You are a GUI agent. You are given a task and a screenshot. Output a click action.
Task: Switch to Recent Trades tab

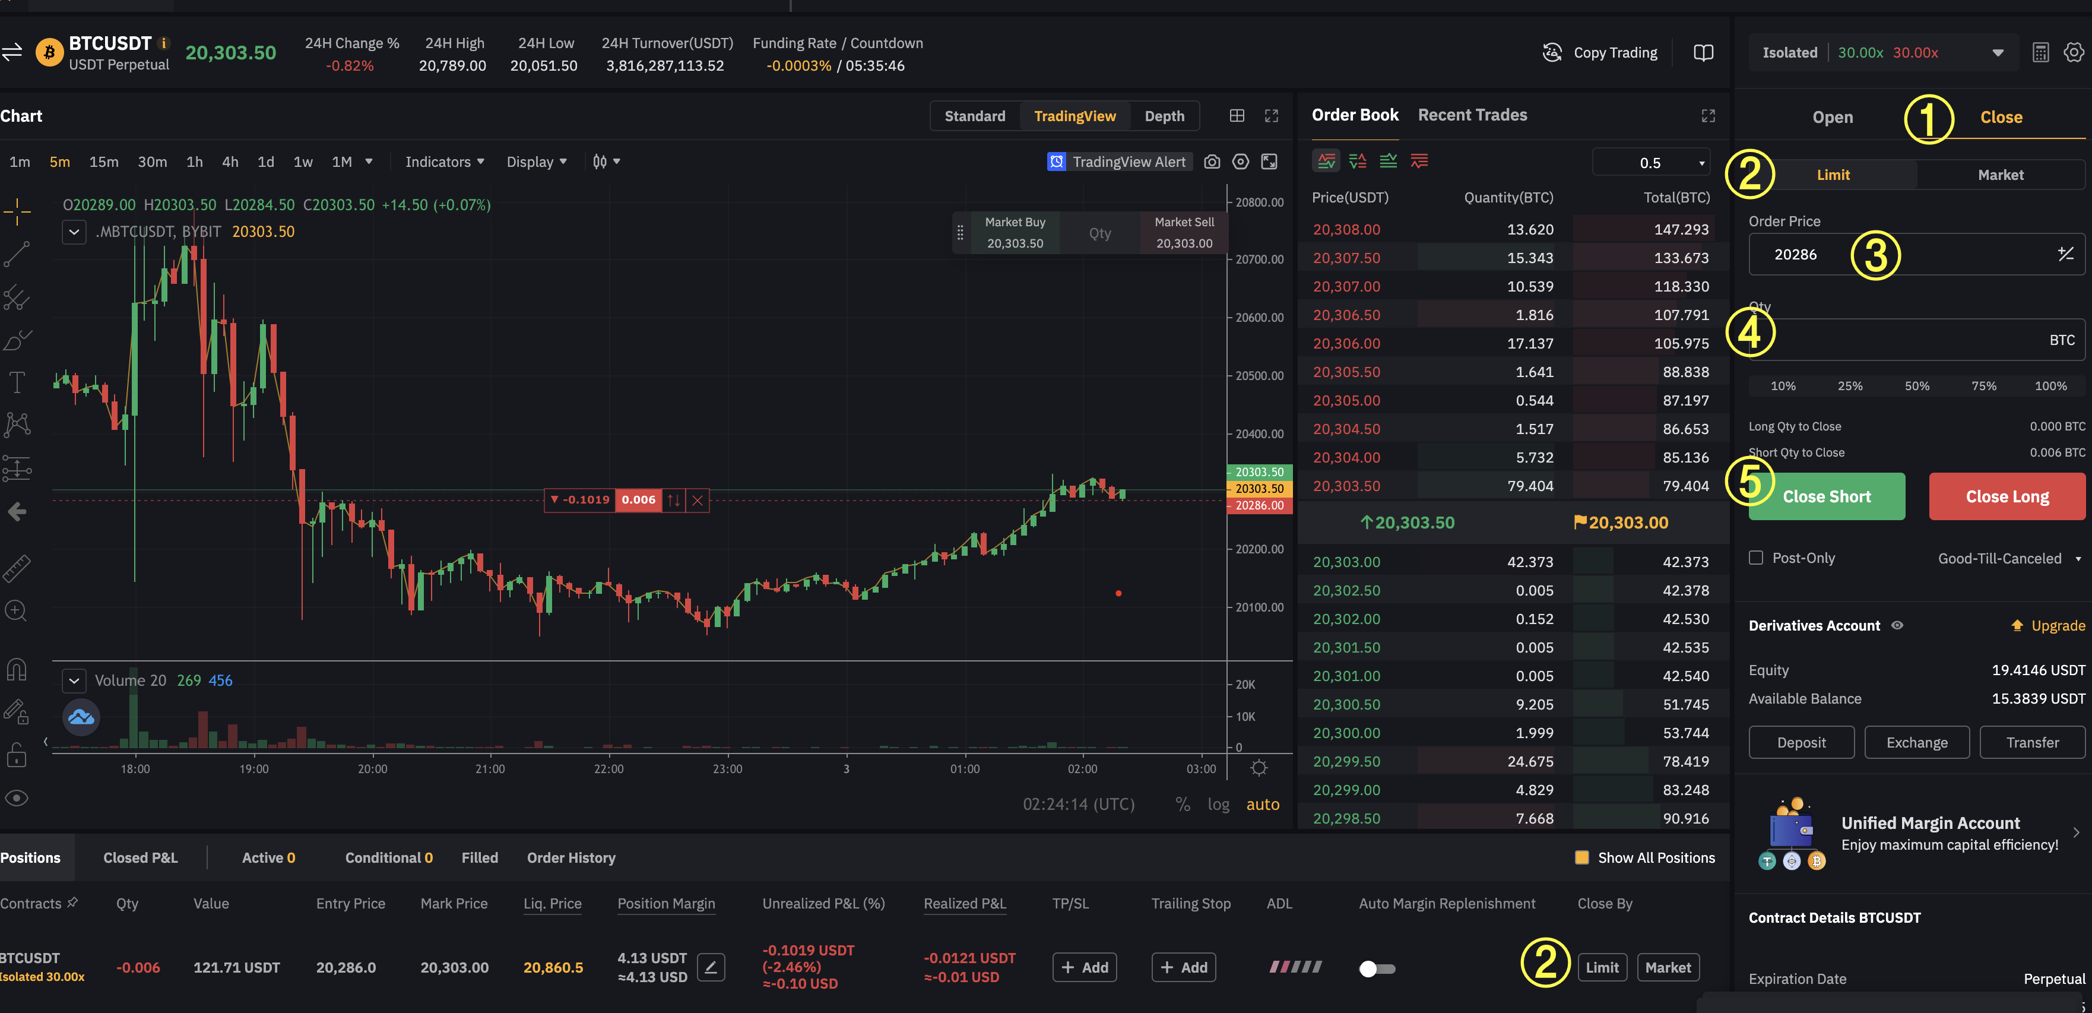tap(1472, 115)
